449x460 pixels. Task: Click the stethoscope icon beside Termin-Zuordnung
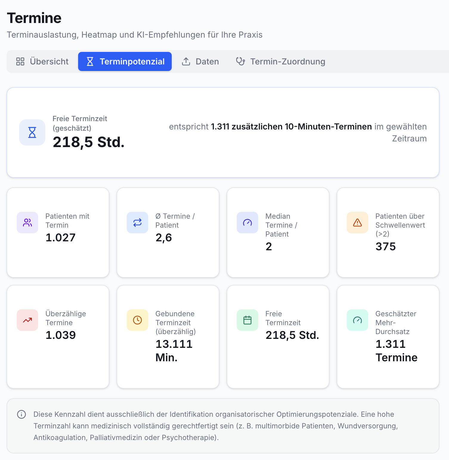241,61
